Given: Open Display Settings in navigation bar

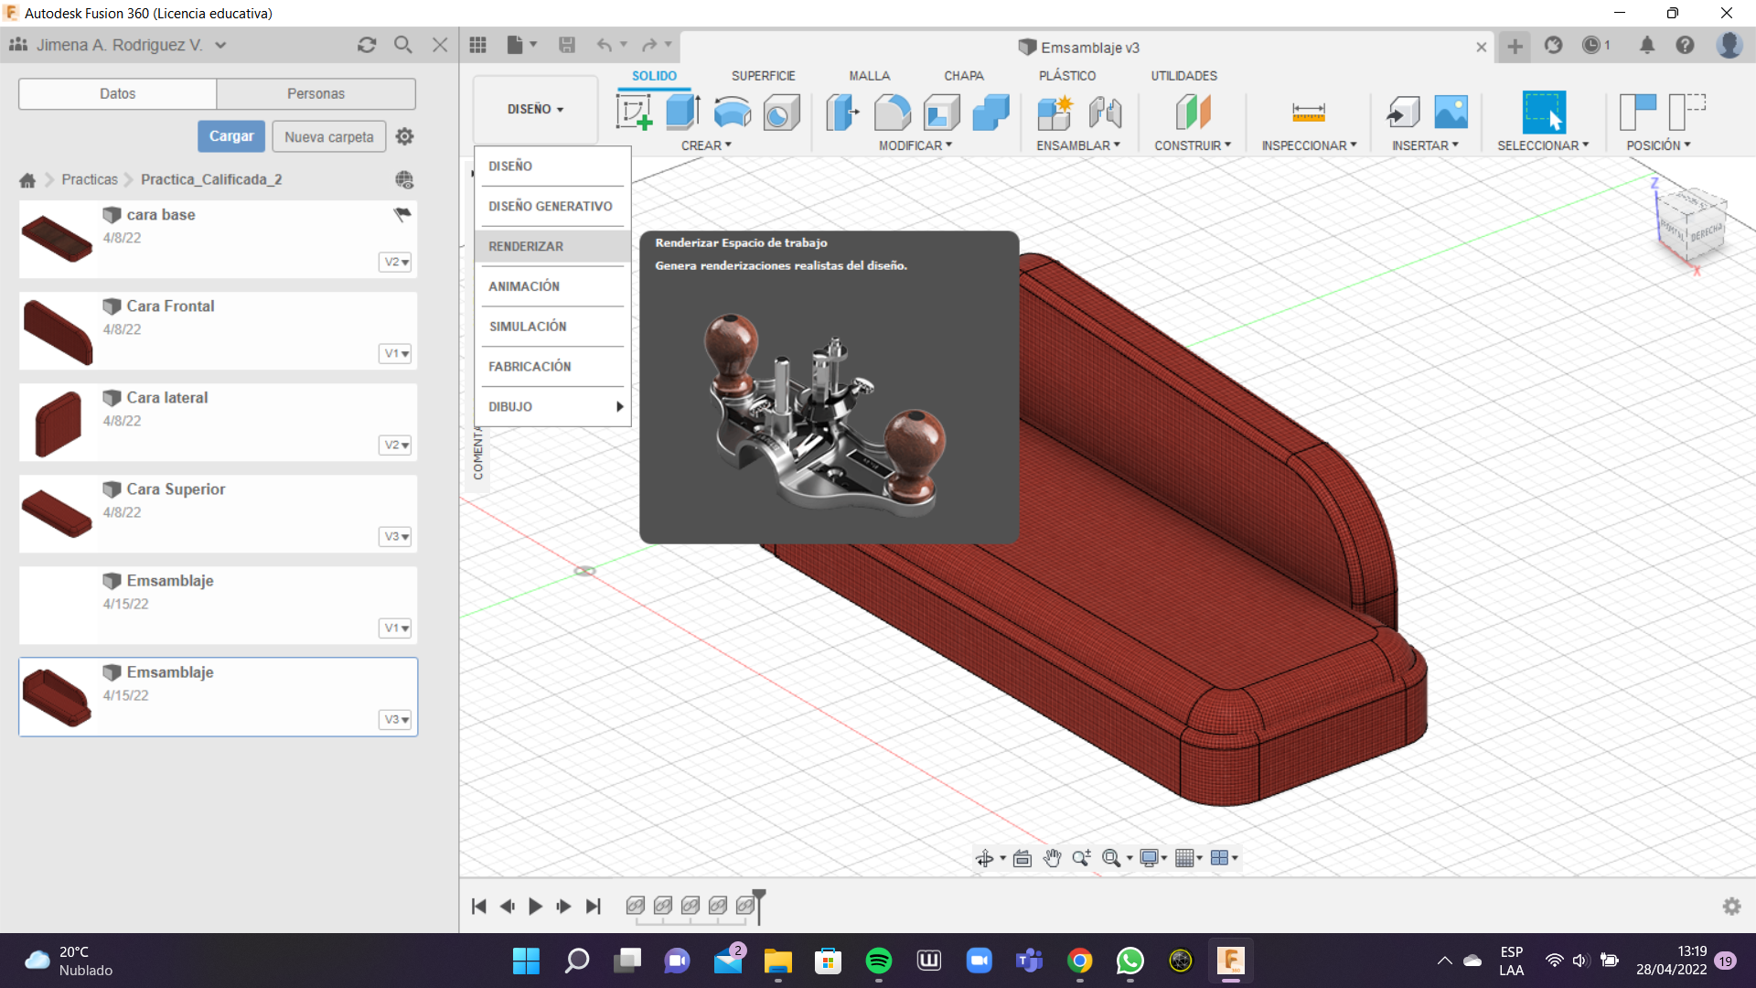Looking at the screenshot, I should 1149,858.
